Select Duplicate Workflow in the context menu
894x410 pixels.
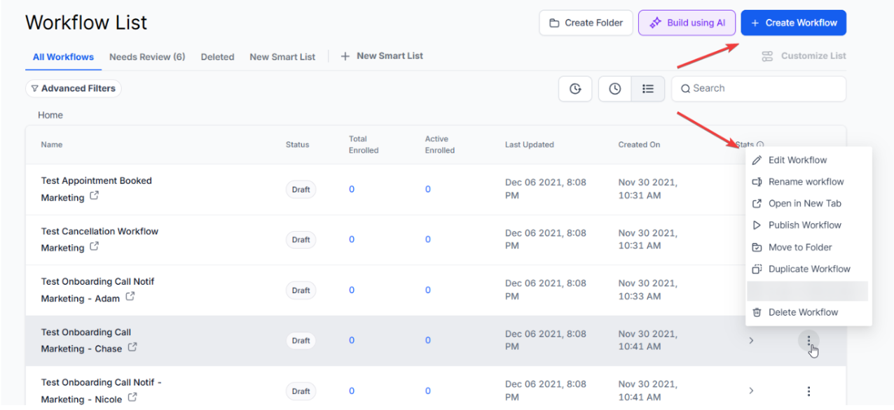pos(809,269)
